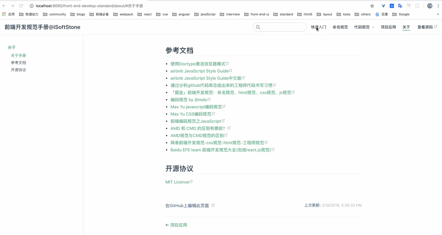Viewport: 442px width, 235px height.
Task: Open the javaScript bookmark folder
Action: pos(205,14)
